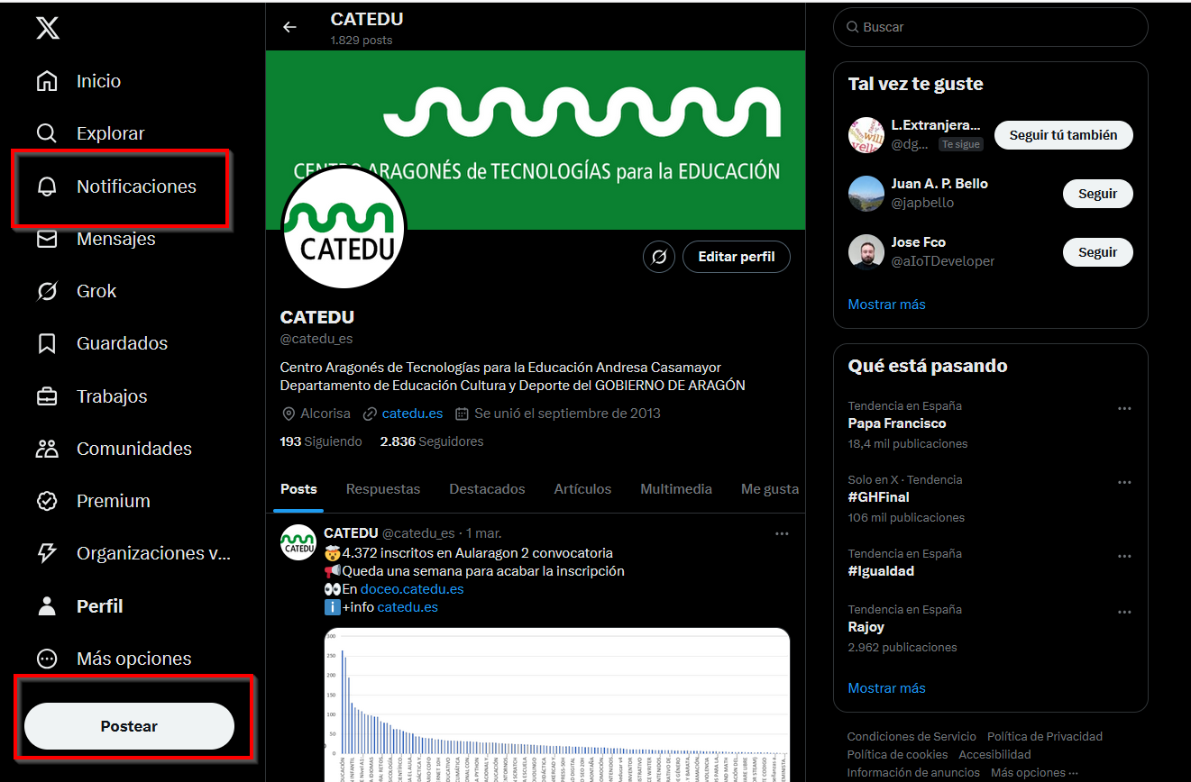Click Mostrar más under Qué está pasando

tap(886, 688)
